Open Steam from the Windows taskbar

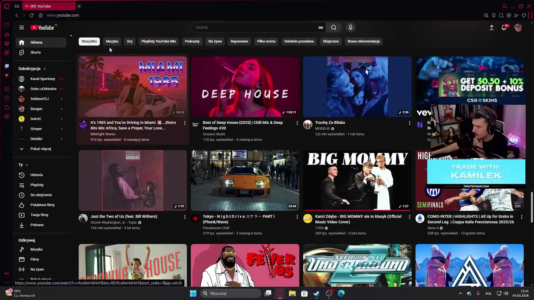click(x=317, y=293)
